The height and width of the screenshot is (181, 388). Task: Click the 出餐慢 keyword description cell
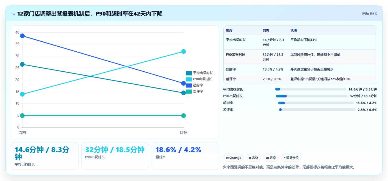320,79
